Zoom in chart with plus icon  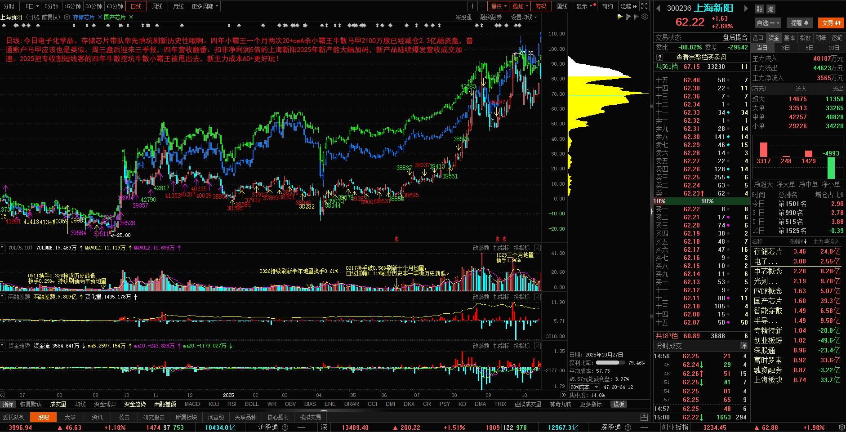472,6
